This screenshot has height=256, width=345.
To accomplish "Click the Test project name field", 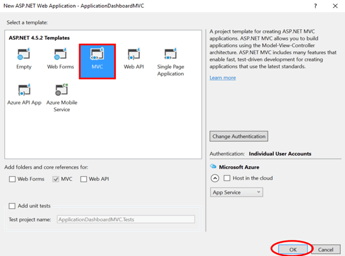I will pos(126,219).
